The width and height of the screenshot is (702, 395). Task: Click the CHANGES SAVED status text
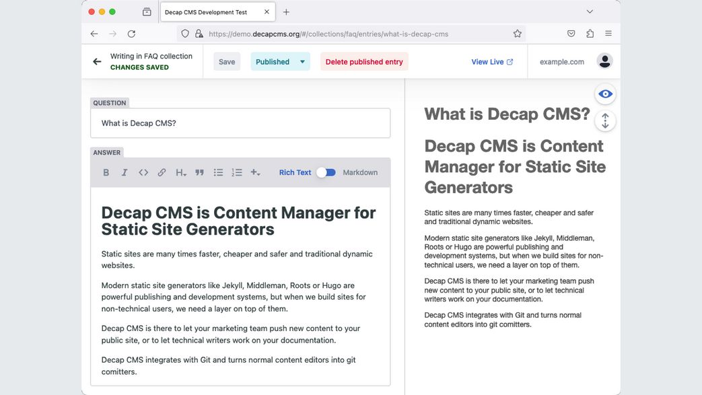(x=140, y=67)
